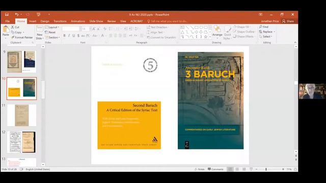Open the Layout dropdown
The width and height of the screenshot is (326, 183).
(x=52, y=27)
